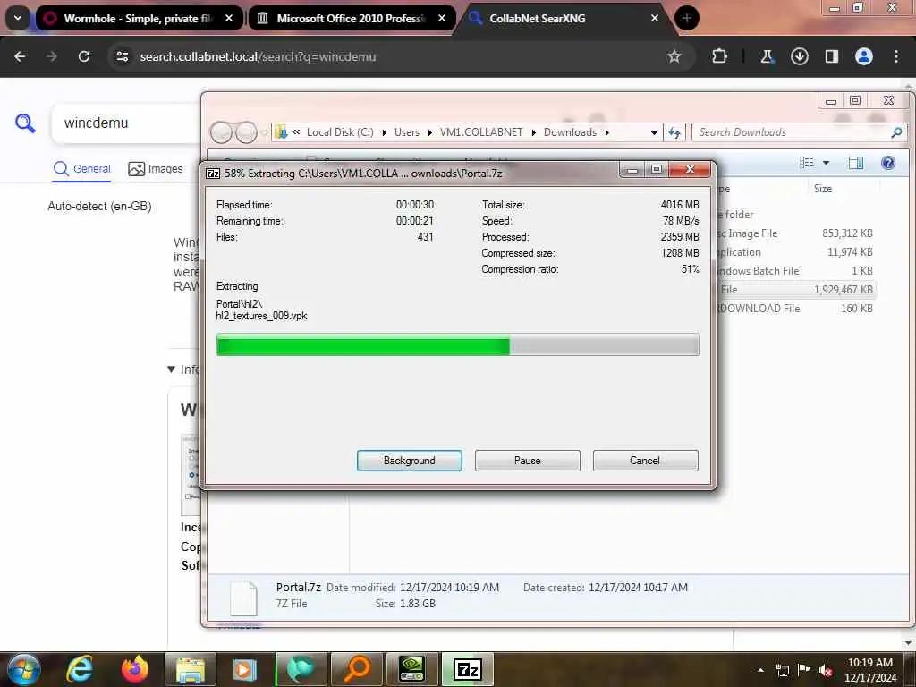The height and width of the screenshot is (687, 916).
Task: Pause the Portal.7z extraction
Action: pos(527,461)
